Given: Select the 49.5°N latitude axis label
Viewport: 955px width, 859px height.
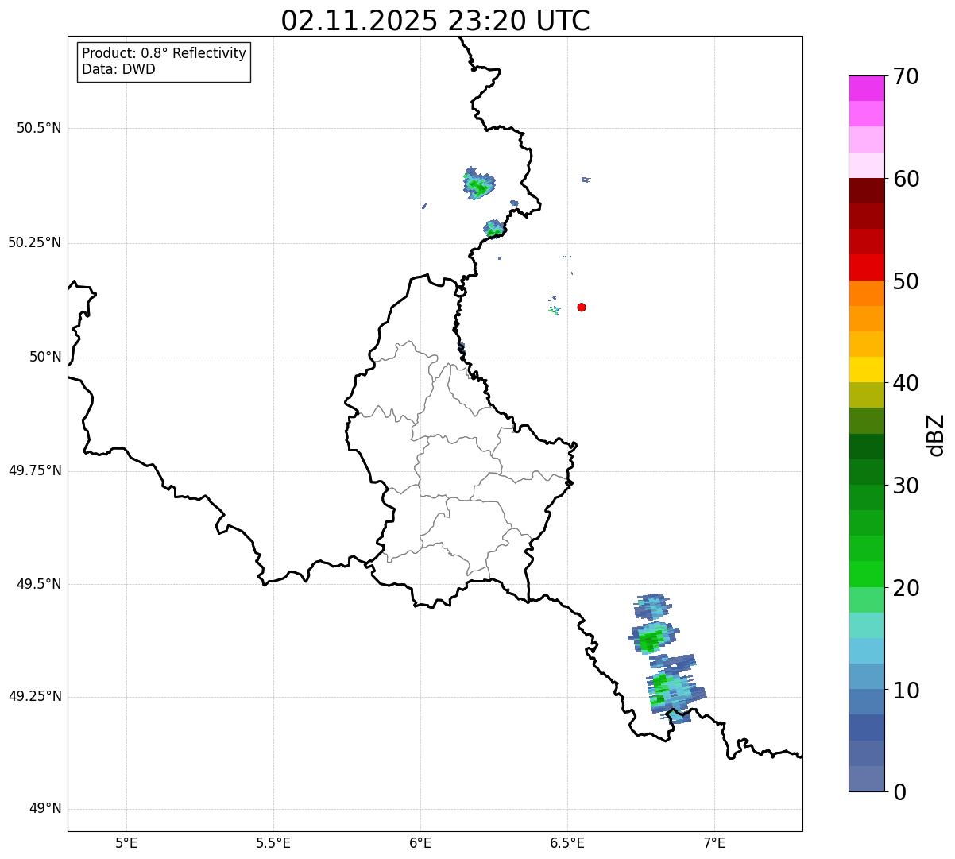Looking at the screenshot, I should [39, 584].
